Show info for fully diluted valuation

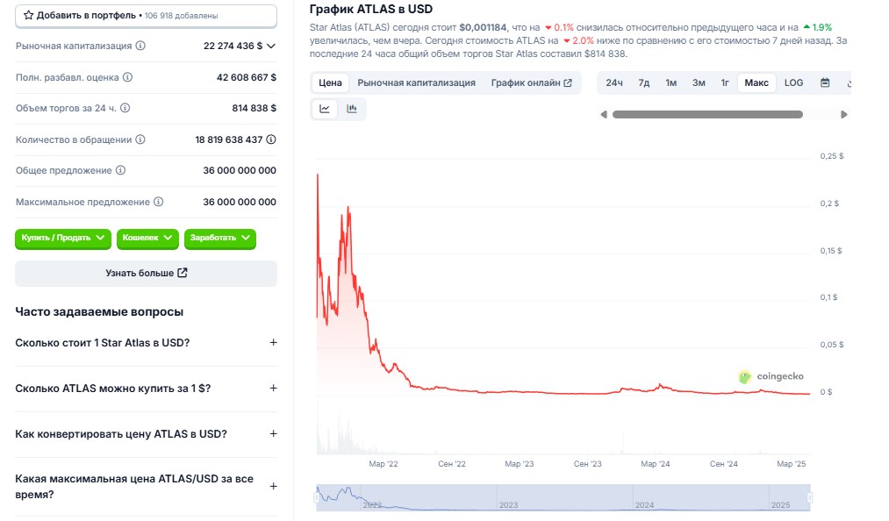click(x=127, y=77)
